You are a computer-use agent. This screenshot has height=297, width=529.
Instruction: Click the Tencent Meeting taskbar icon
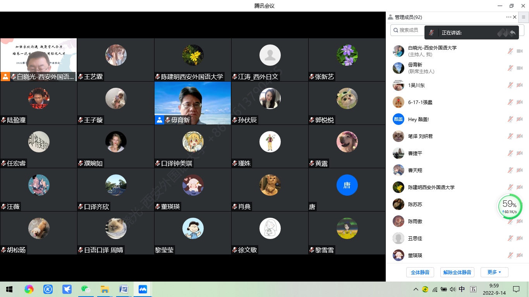tap(143, 289)
